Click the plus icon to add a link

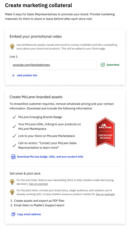(x=13, y=75)
